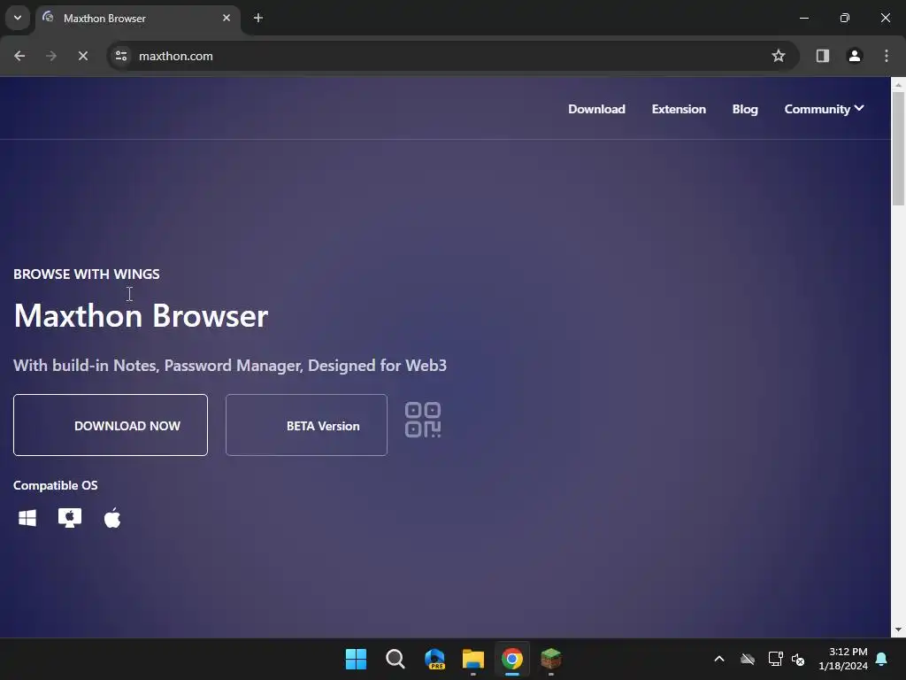
Task: Open Microsoft Edge Preview from taskbar
Action: pyautogui.click(x=434, y=659)
